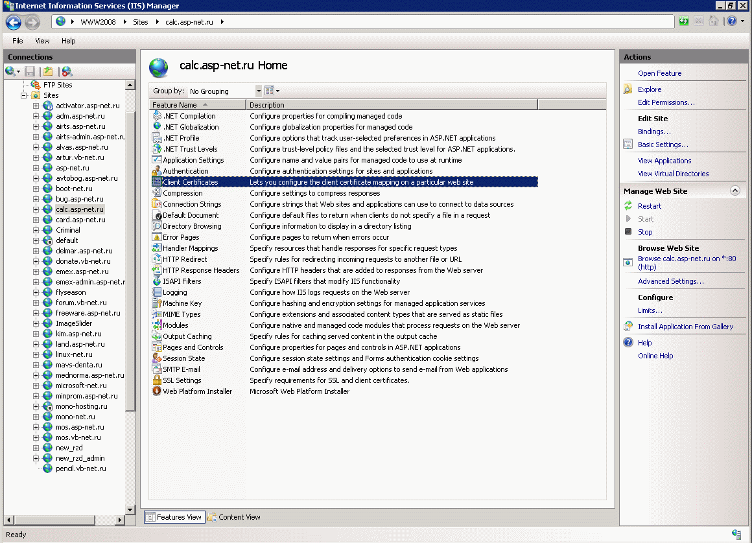Viewport: 752px width, 543px height.
Task: Open the Session State icon
Action: click(x=157, y=358)
